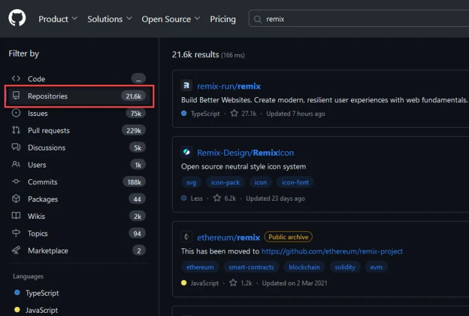This screenshot has width=469, height=316.
Task: Filter results by Packages
Action: pyautogui.click(x=79, y=199)
